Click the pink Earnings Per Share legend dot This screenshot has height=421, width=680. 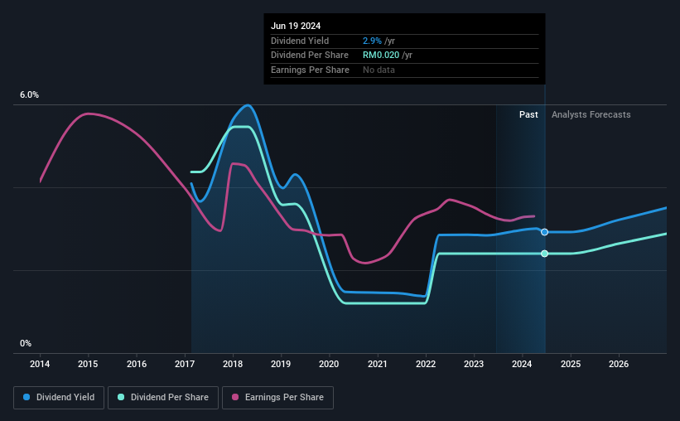(x=235, y=397)
